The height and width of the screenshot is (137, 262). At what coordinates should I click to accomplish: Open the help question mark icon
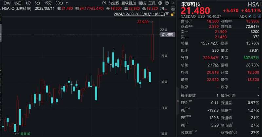tap(167, 3)
